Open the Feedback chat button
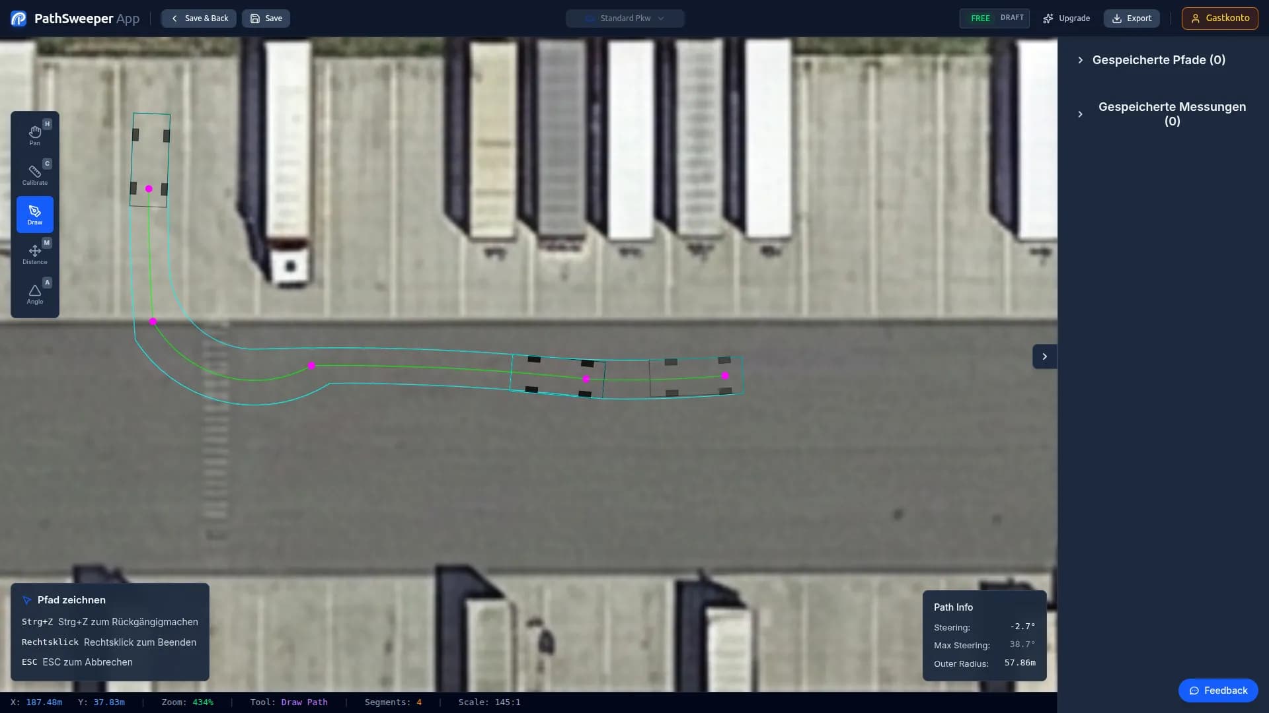The image size is (1269, 713). [1217, 691]
